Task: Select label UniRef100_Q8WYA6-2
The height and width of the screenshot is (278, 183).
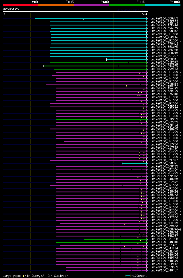Action: click(166, 230)
